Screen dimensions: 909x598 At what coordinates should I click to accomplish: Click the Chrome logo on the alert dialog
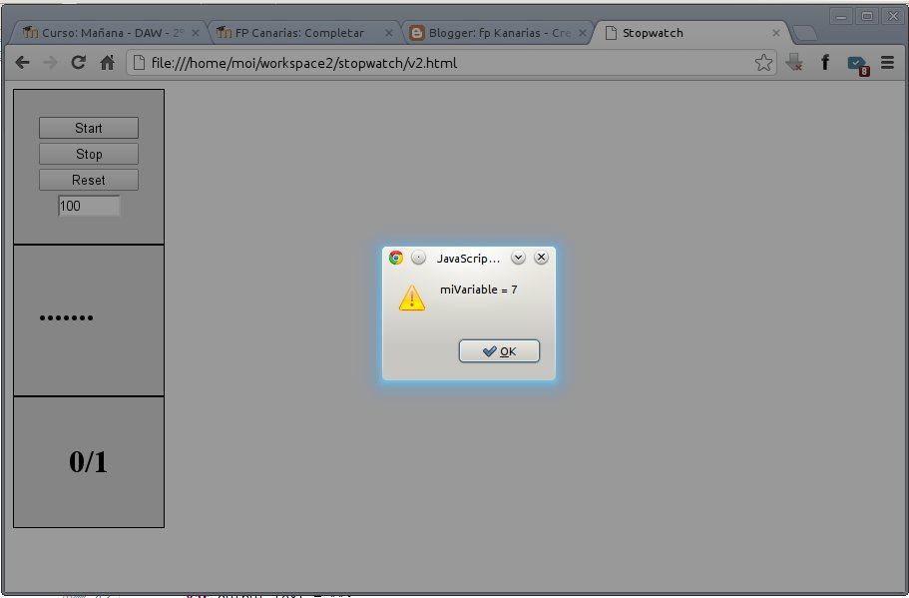point(395,258)
